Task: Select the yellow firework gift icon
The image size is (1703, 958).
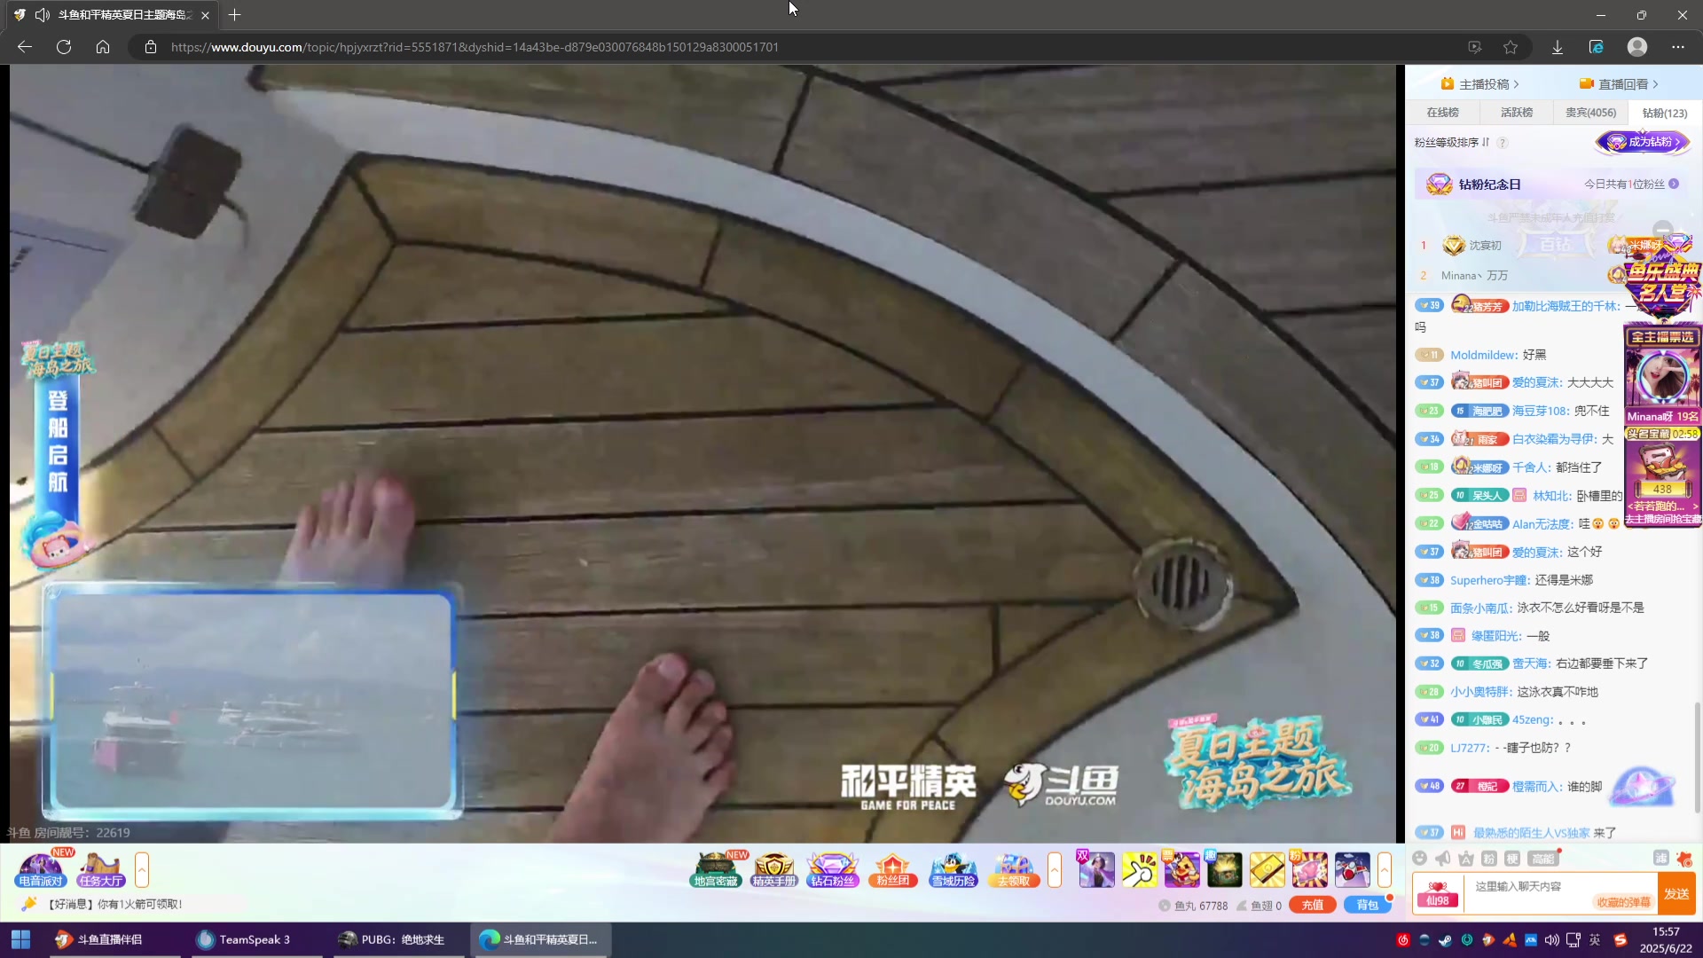Action: (1139, 869)
